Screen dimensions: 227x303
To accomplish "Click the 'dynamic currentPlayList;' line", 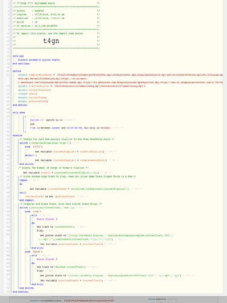I will pos(34,90).
